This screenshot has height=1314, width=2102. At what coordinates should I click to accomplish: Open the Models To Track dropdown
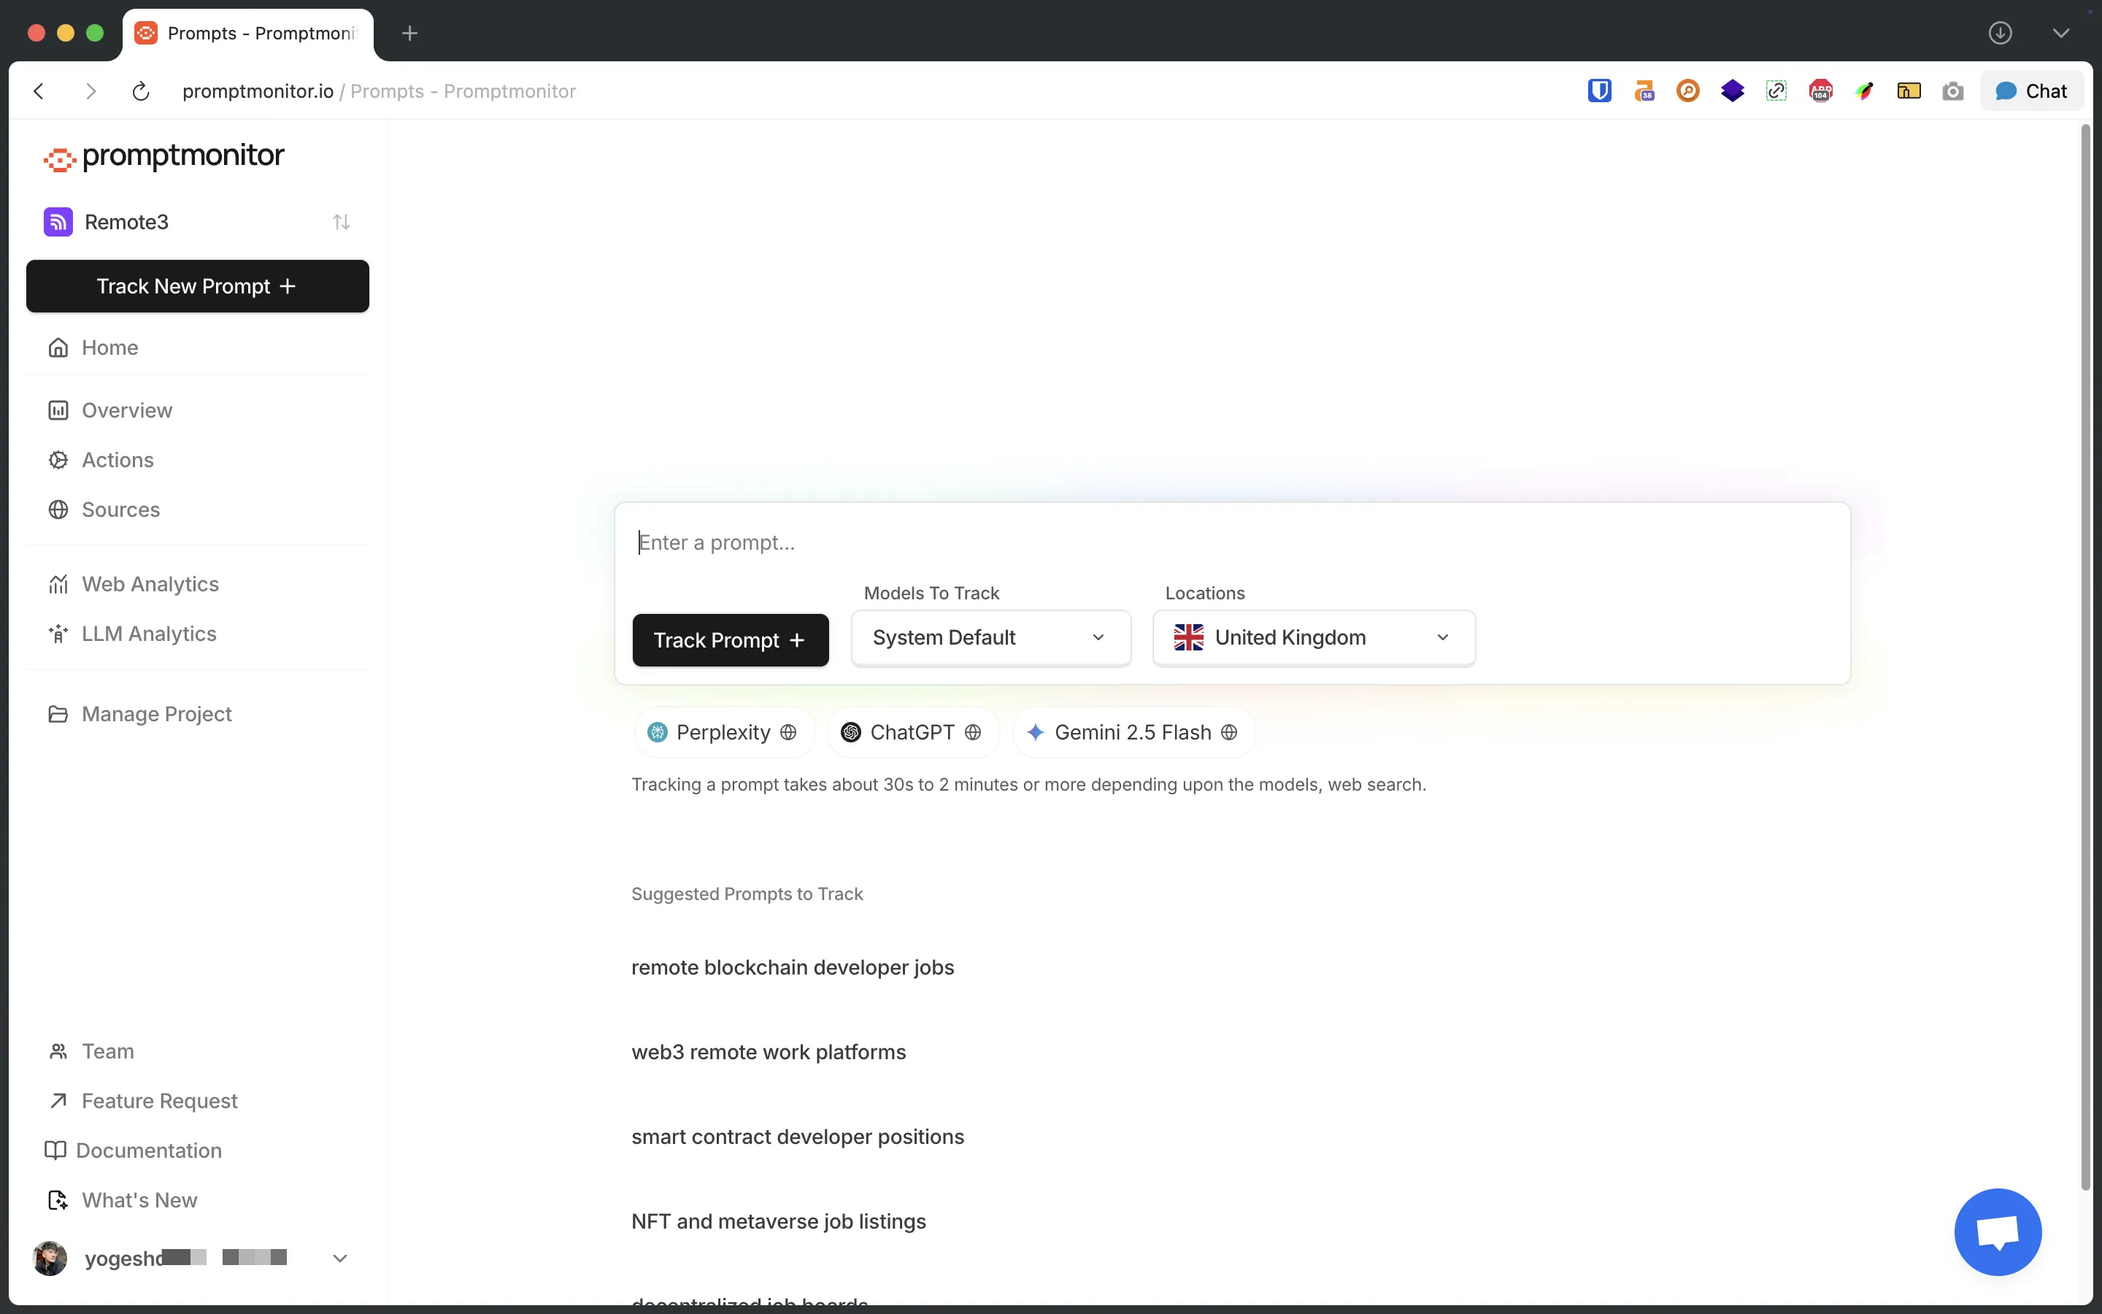pyautogui.click(x=990, y=638)
